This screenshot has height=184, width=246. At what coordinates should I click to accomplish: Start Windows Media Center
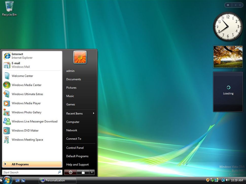(x=26, y=85)
